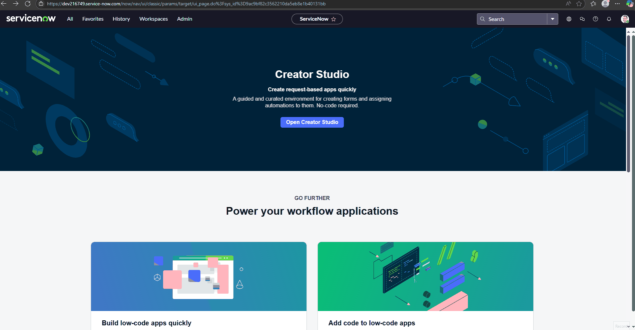Click the browser forward arrow
Screen dimensions: 635x330
click(16, 4)
